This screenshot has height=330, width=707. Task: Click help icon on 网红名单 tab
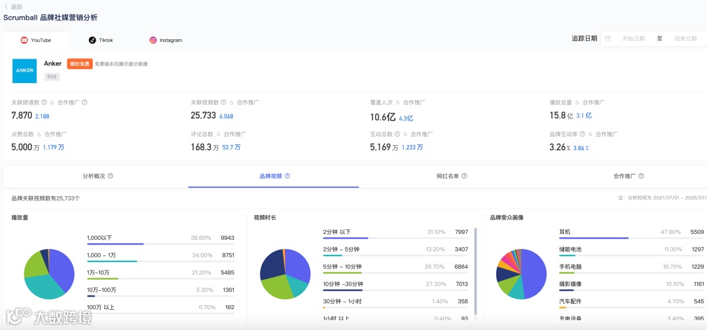(464, 176)
